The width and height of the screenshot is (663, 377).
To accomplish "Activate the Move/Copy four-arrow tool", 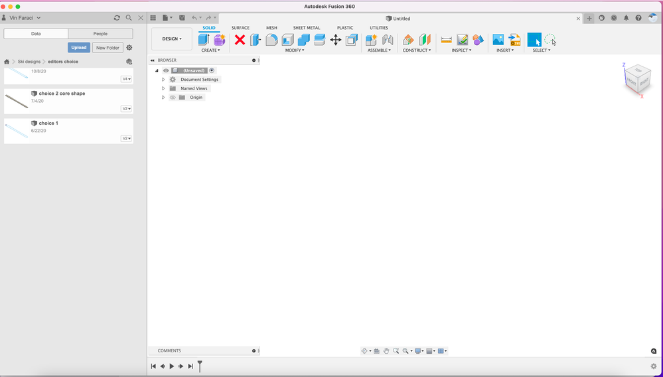I will (x=336, y=40).
